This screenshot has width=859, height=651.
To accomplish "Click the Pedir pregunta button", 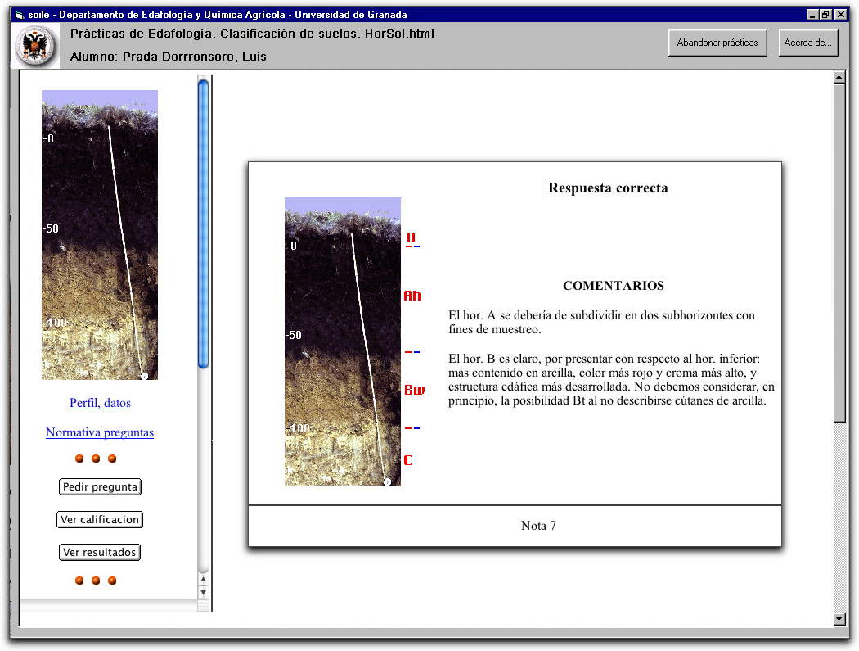I will pos(100,487).
